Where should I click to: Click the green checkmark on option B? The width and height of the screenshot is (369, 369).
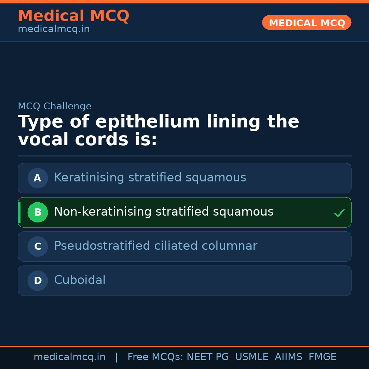pos(339,213)
